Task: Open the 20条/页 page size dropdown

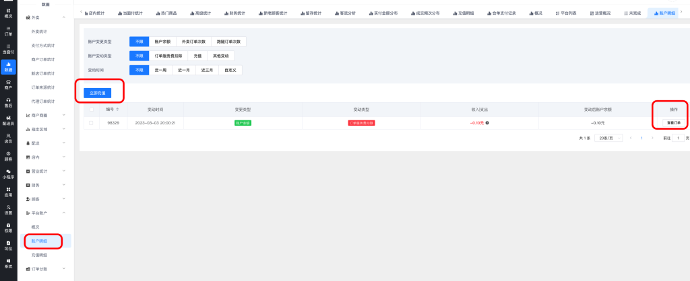Action: (608, 138)
